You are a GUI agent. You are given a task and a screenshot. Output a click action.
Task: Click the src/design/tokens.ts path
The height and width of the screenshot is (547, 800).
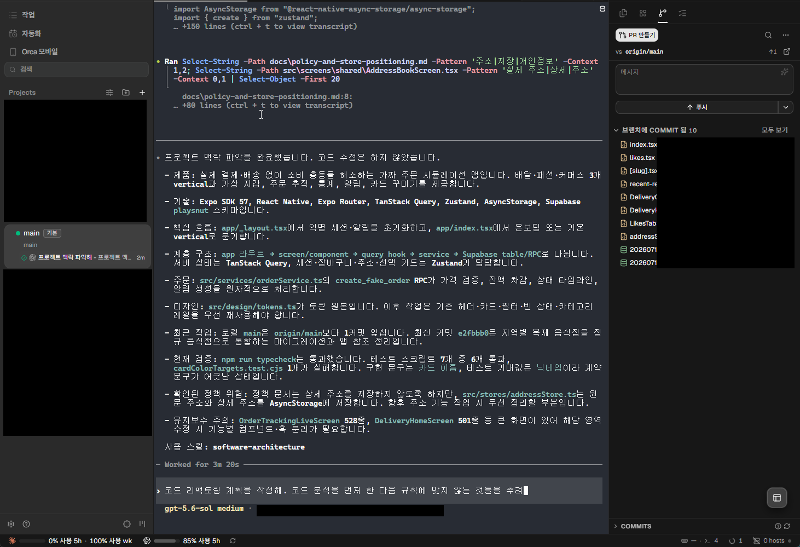click(x=252, y=307)
